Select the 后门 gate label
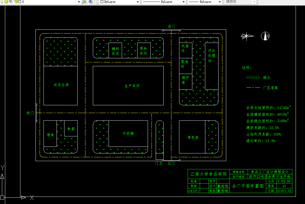Image resolution: width=305 pixels, height=204 pixels. [171, 26]
